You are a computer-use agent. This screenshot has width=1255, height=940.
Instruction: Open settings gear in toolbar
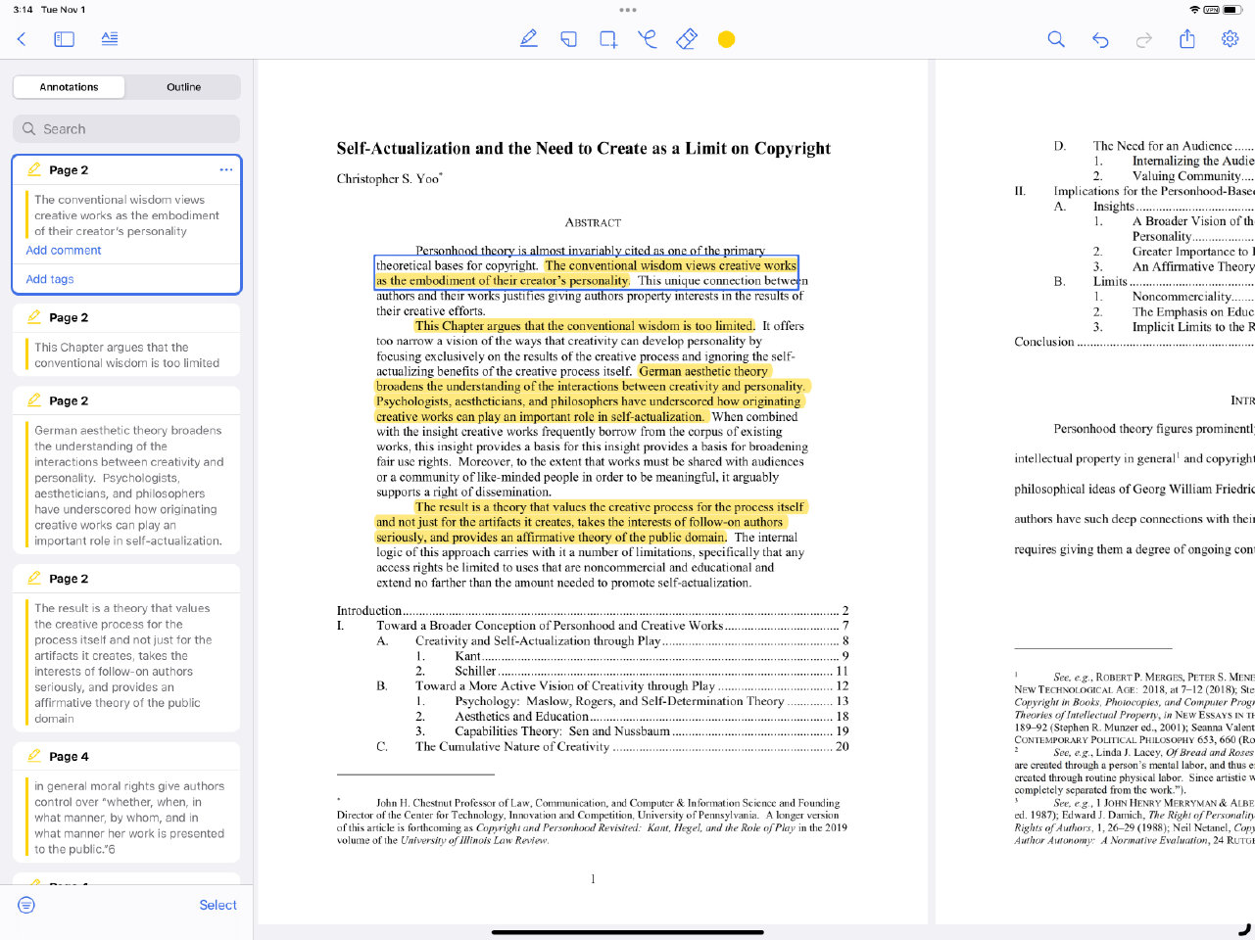click(1230, 39)
